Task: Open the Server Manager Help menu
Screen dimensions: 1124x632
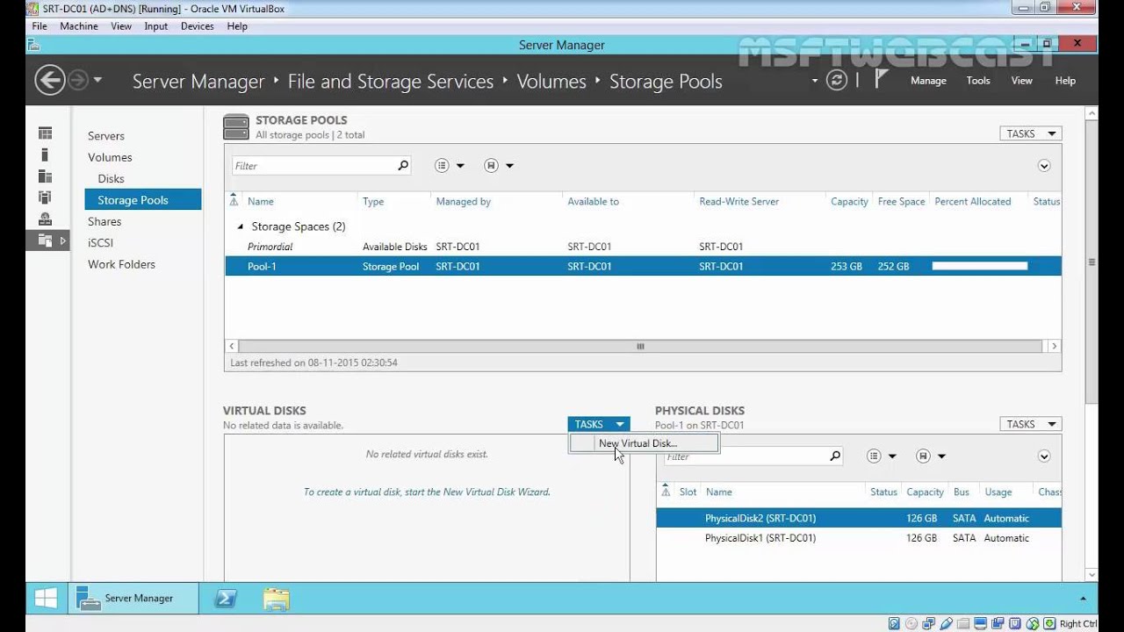Action: pos(1065,81)
